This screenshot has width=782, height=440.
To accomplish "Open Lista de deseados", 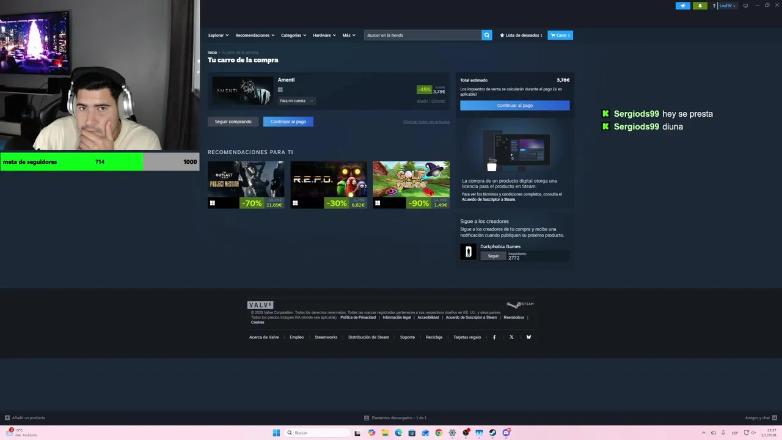I will point(521,35).
